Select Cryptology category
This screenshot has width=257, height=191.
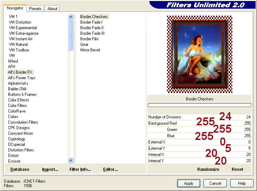click(x=17, y=139)
